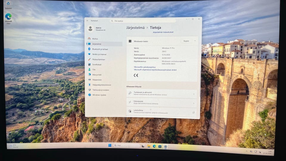Open File Explorer from the taskbar

149,146
